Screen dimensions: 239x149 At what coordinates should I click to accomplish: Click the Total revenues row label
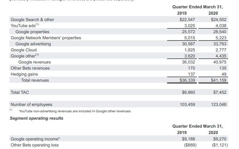point(35,80)
